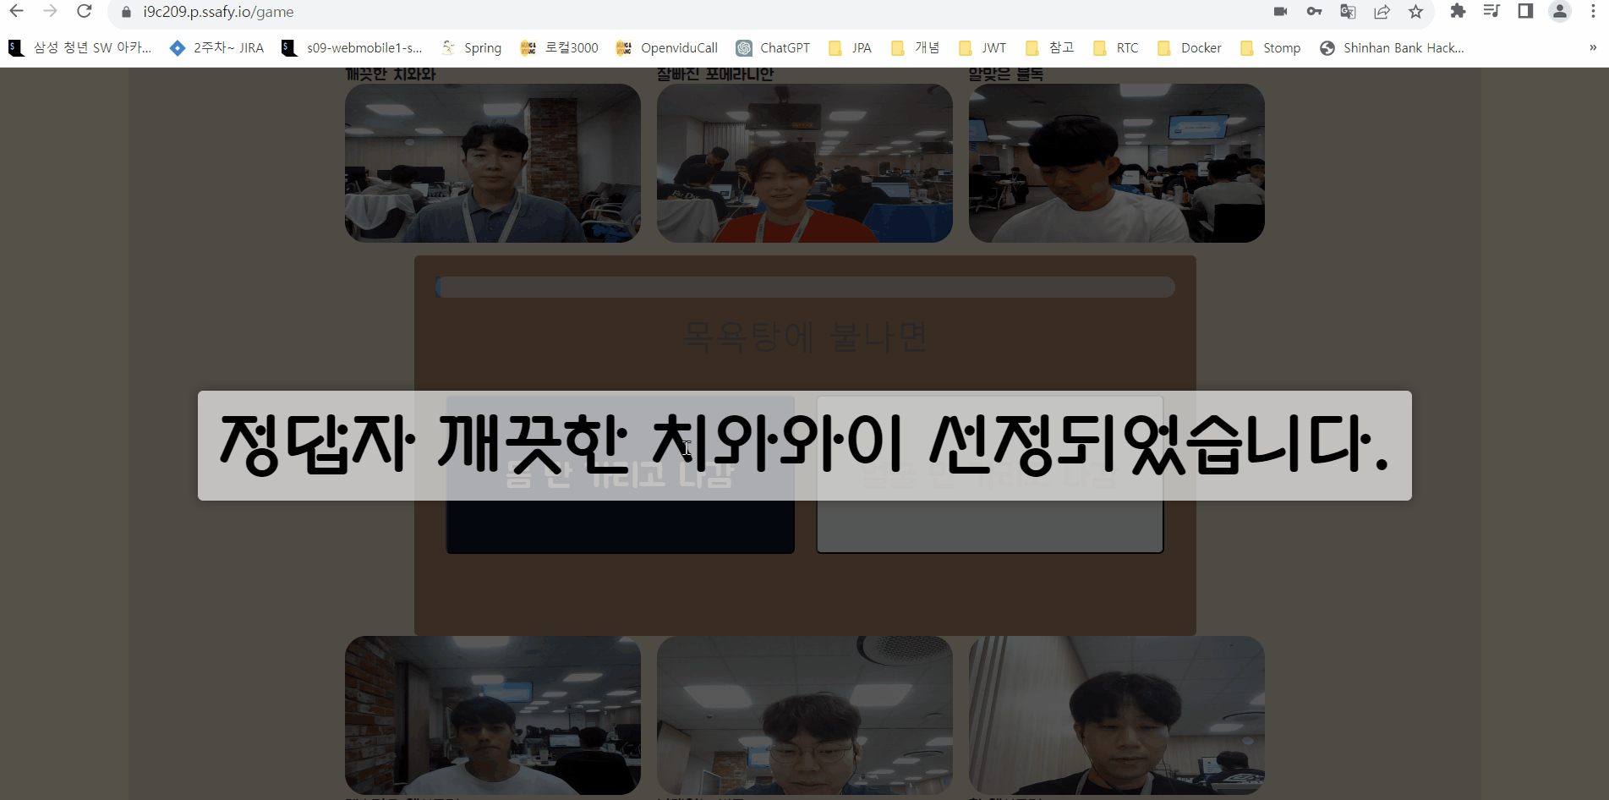This screenshot has height=800, width=1609.
Task: Click the game progress bar
Action: coord(803,288)
